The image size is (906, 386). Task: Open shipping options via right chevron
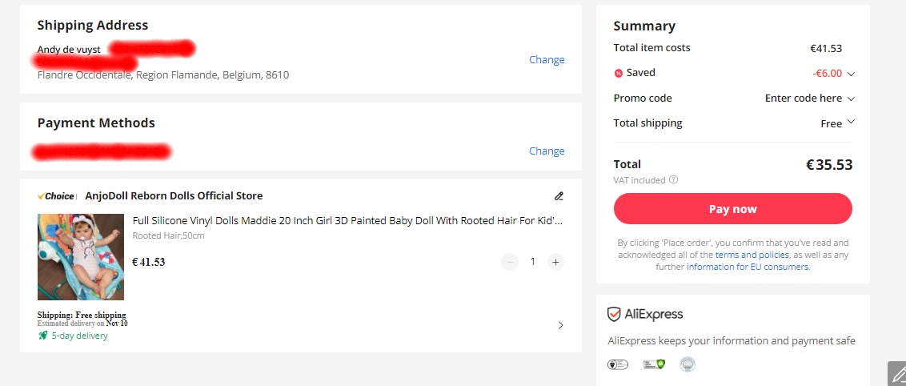click(x=560, y=325)
